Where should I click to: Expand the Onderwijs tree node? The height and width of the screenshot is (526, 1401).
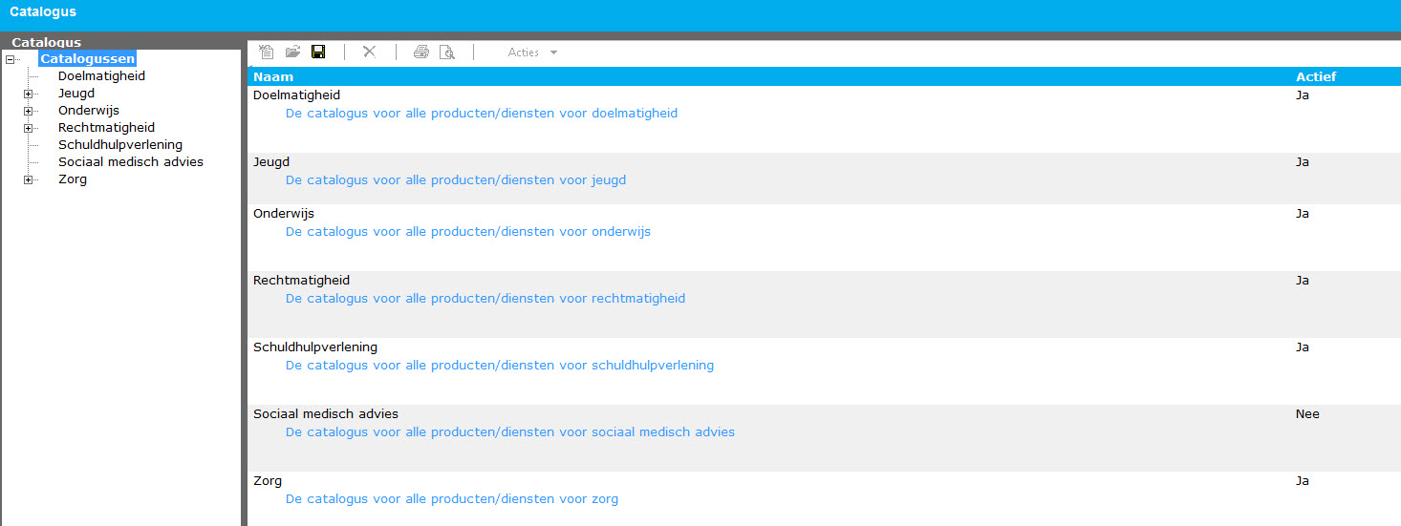click(29, 111)
